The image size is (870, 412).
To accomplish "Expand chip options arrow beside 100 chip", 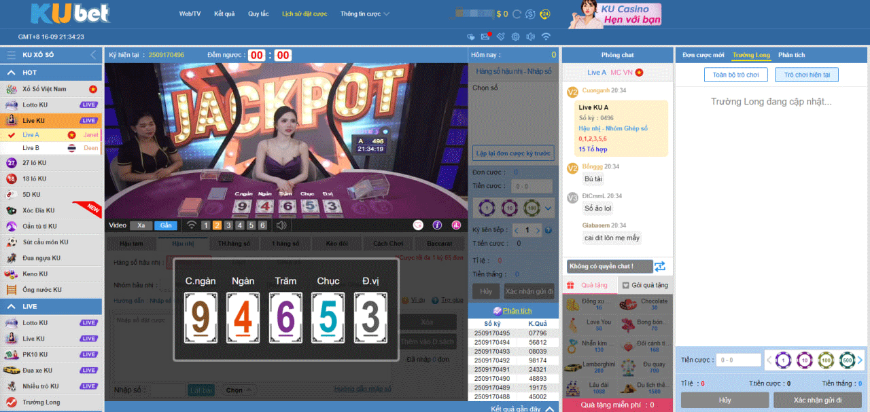I will point(548,208).
